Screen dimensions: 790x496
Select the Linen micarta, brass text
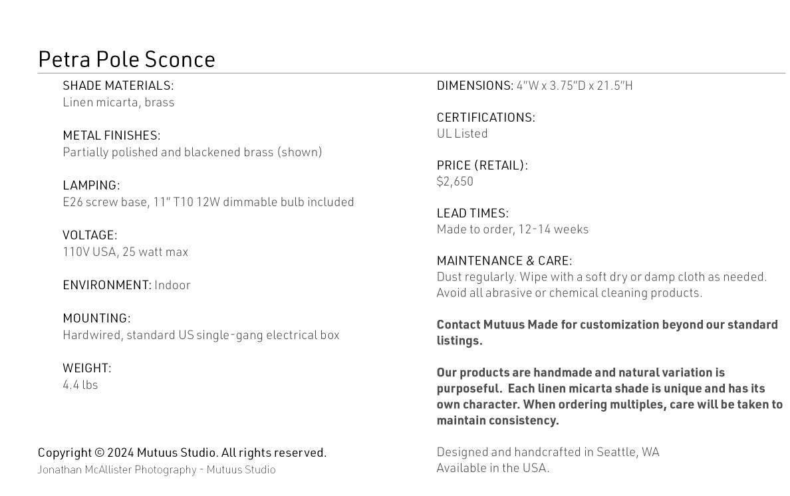coord(118,102)
